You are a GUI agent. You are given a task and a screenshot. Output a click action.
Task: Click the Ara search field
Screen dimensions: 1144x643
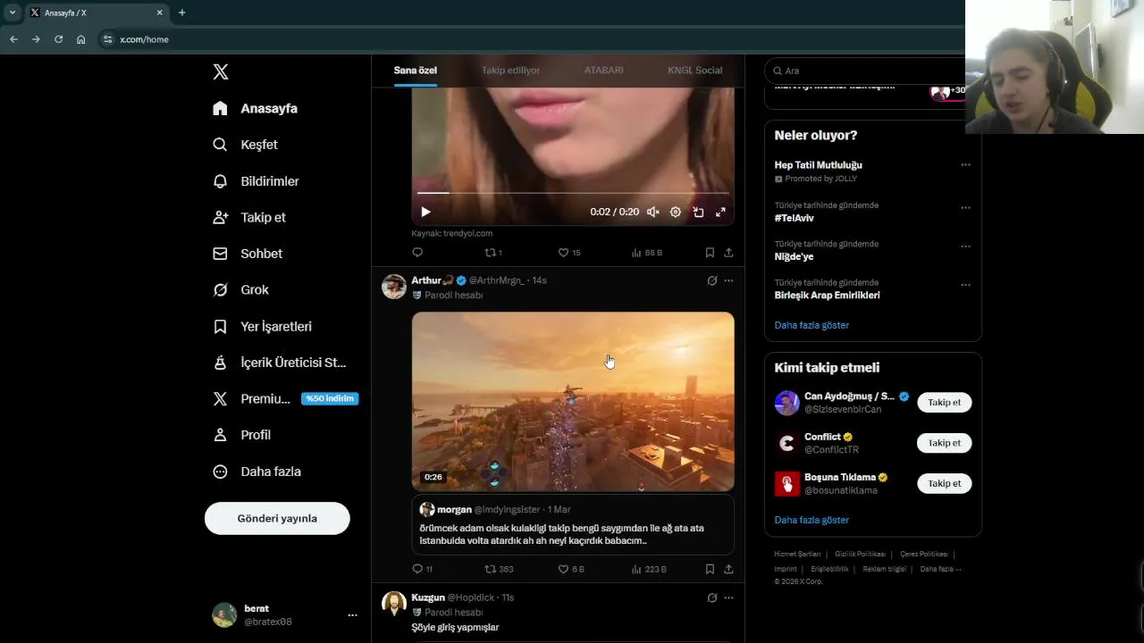867,71
